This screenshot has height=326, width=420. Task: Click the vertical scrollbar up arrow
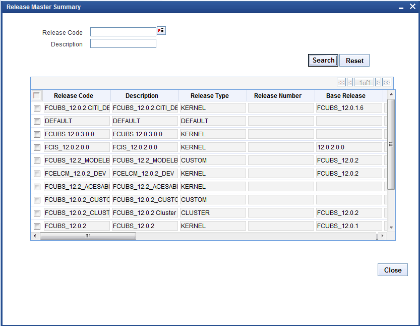click(391, 94)
